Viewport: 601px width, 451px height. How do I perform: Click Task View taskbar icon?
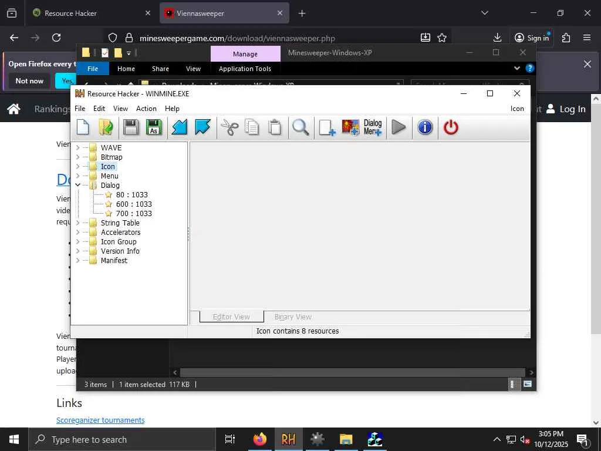click(x=230, y=439)
